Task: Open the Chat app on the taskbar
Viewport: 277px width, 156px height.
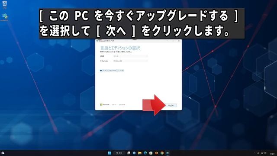Action: point(134,153)
